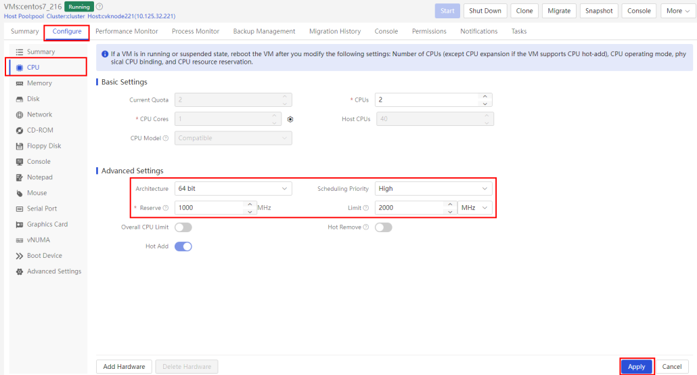
Task: Click the gear icon beside CPU Cores
Action: pos(290,119)
